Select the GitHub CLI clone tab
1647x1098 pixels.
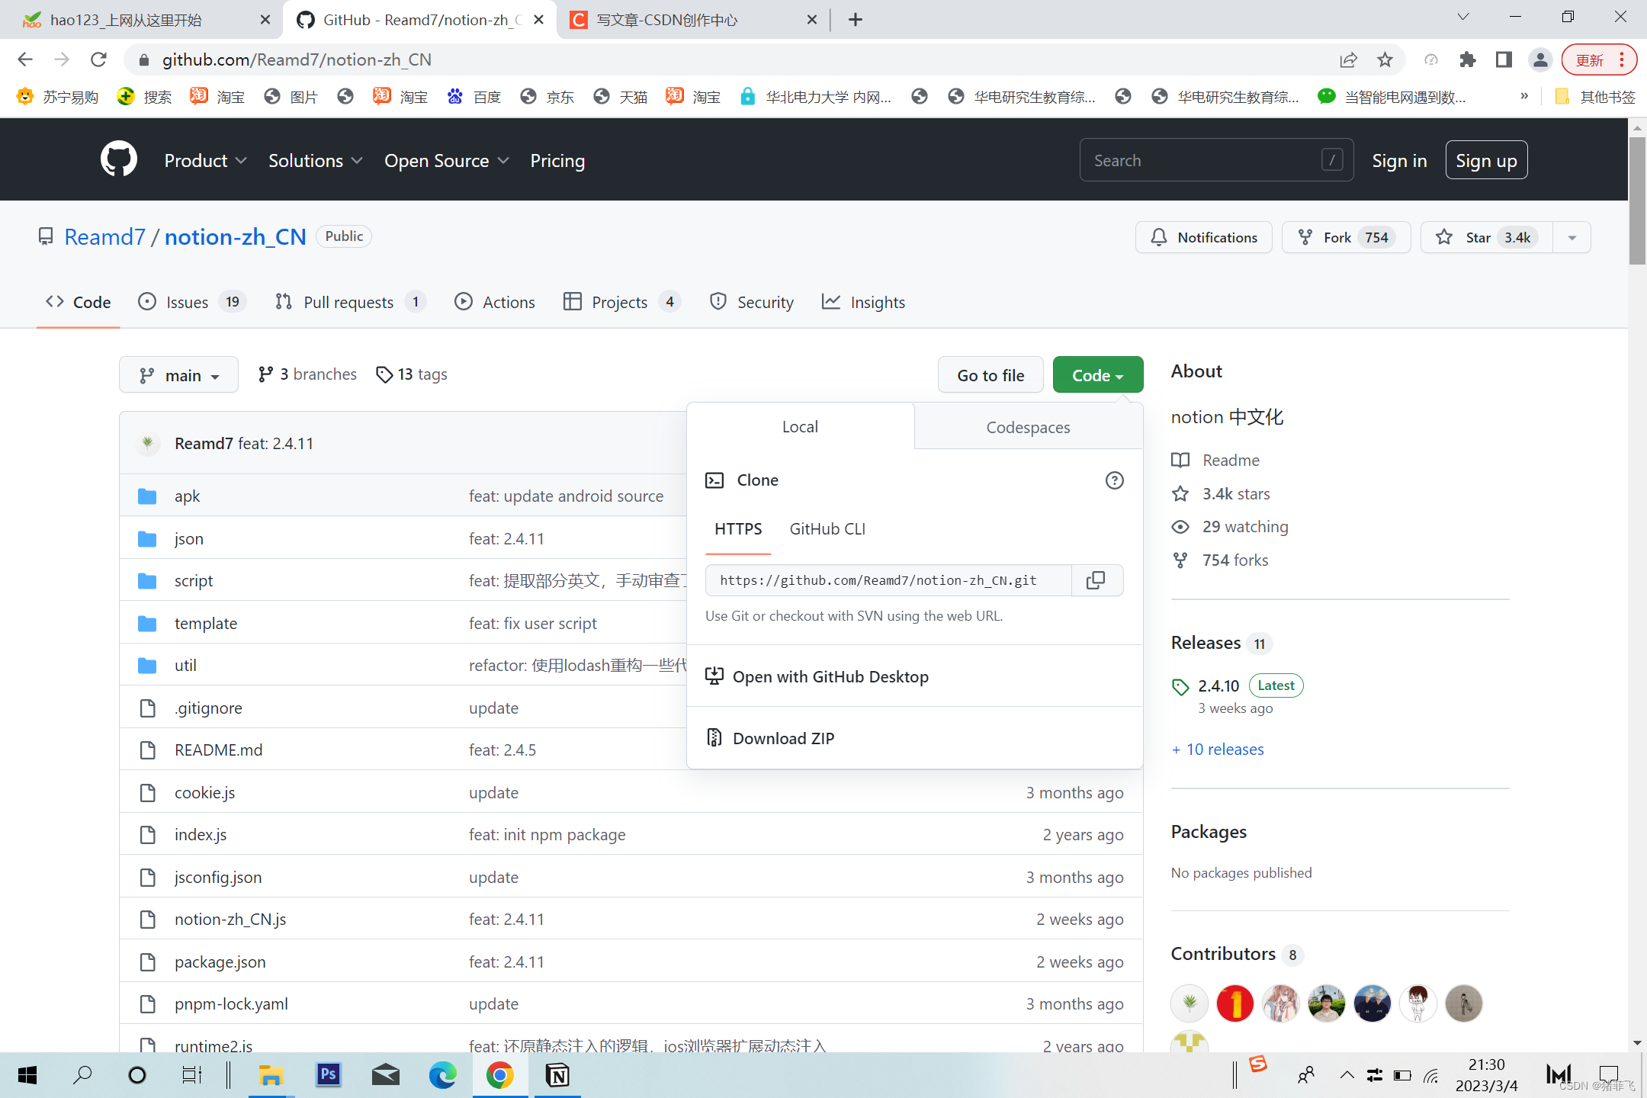(x=827, y=529)
